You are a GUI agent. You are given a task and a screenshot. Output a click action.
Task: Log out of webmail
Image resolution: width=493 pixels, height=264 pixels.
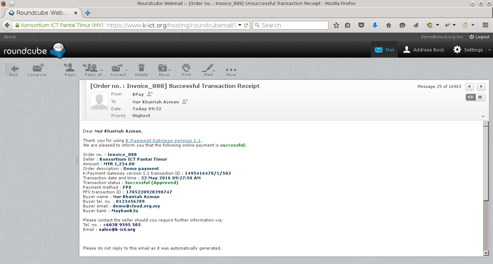click(480, 37)
